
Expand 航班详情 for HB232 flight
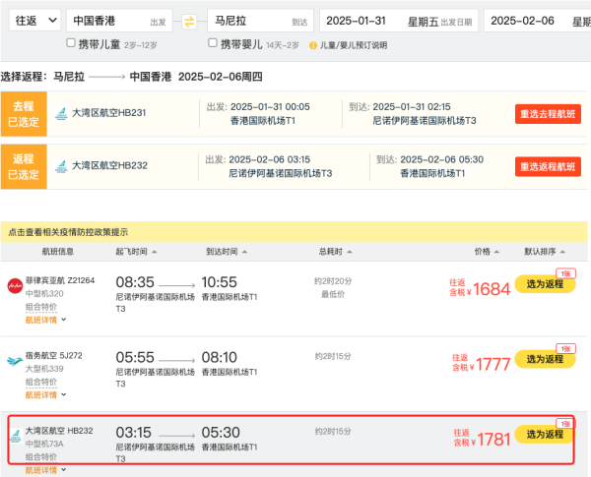pos(45,470)
